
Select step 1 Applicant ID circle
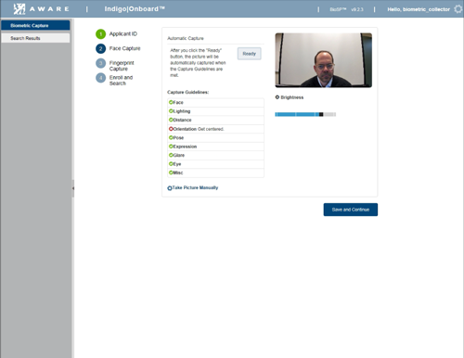(100, 34)
